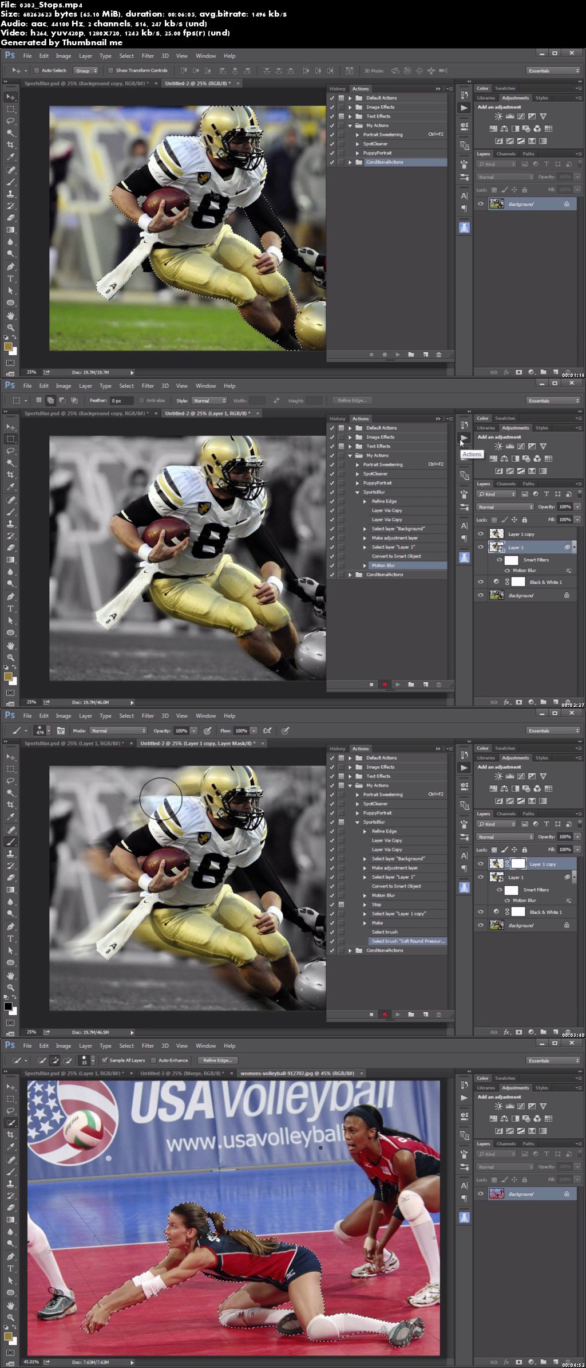Image resolution: width=586 pixels, height=1368 pixels.
Task: Select the Lasso tool in the first frame's toolbox
Action: (x=10, y=121)
